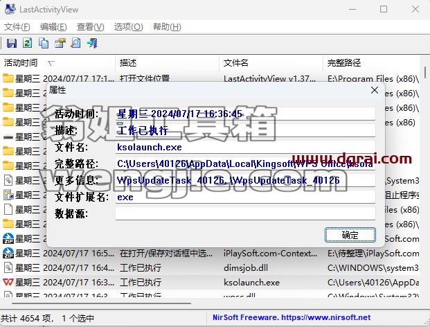
Task: Click the Copy selected items toolbar icon
Action: [x=44, y=43]
